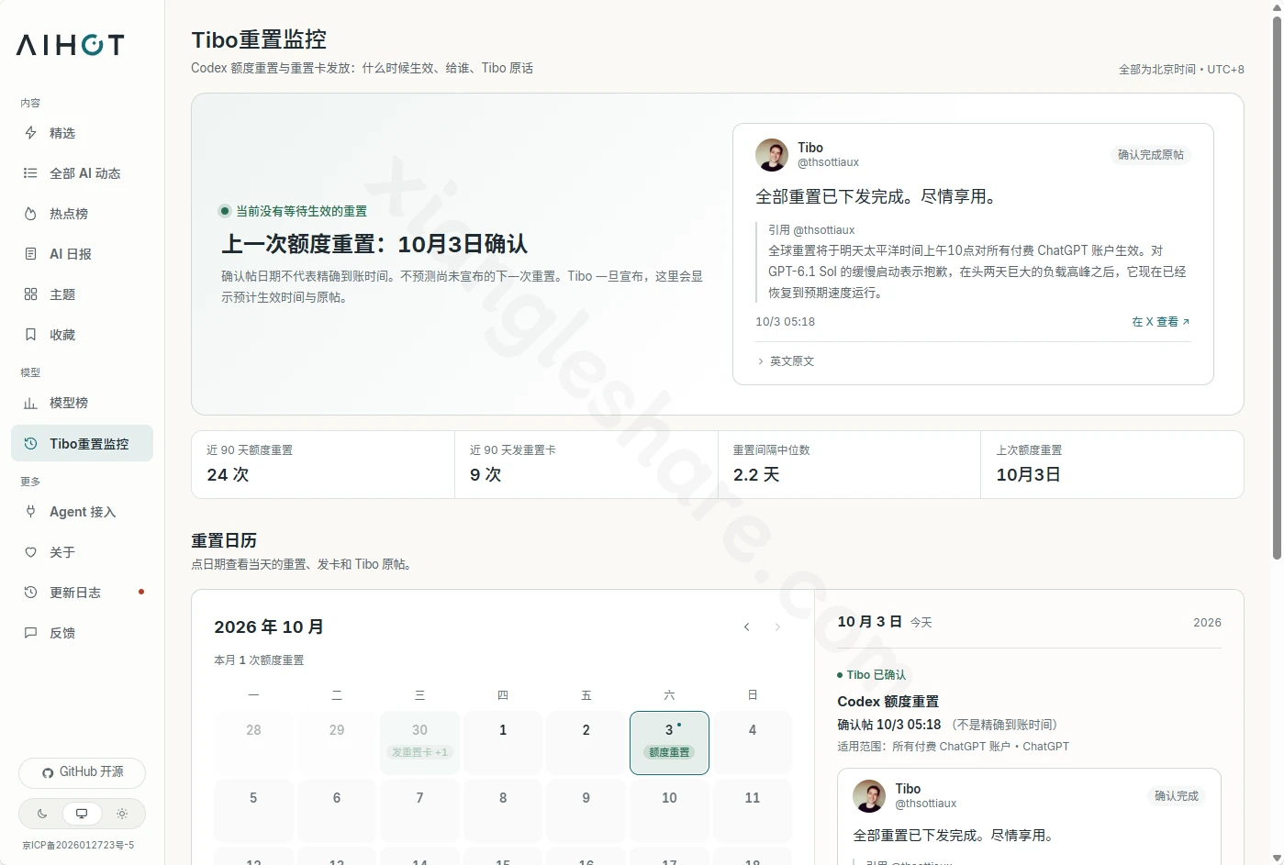
Task: Click the grid icon beside 主题
Action: (x=30, y=294)
